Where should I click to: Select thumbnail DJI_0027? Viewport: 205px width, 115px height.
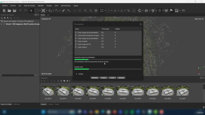tap(183, 91)
